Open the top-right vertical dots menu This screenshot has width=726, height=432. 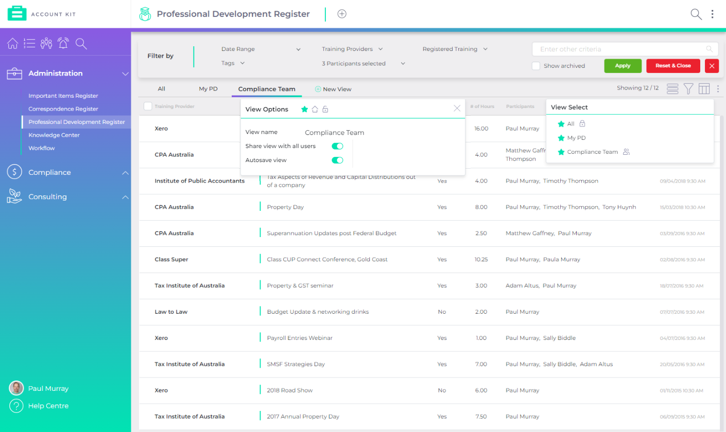point(713,14)
